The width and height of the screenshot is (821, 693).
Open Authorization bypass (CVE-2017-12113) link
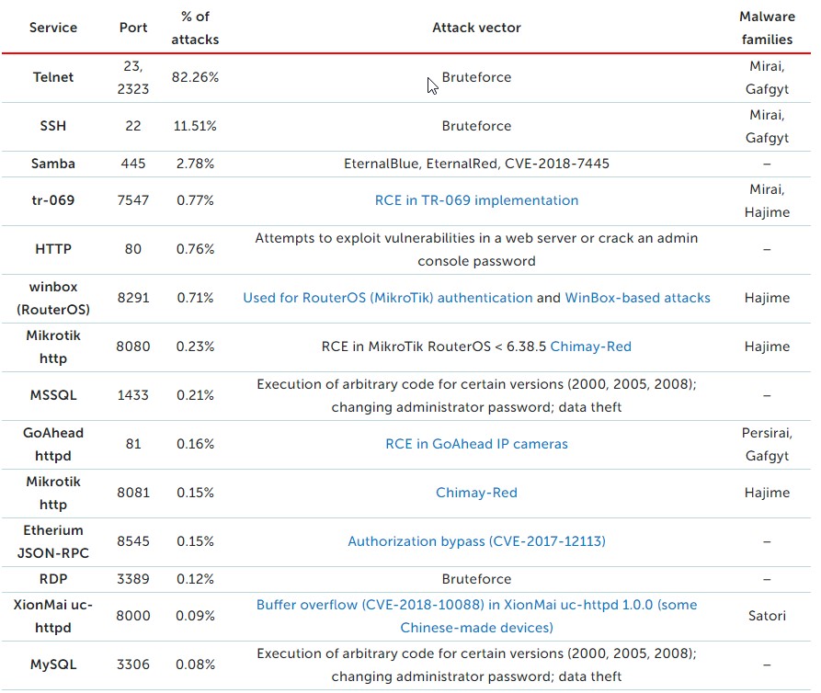[476, 541]
